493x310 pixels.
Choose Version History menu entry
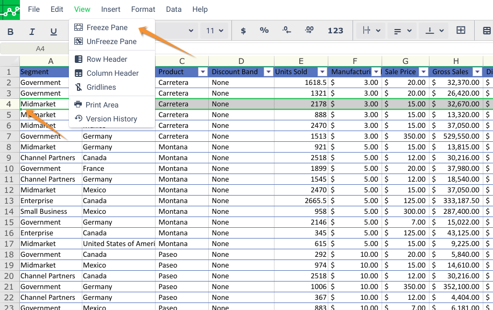(x=111, y=119)
